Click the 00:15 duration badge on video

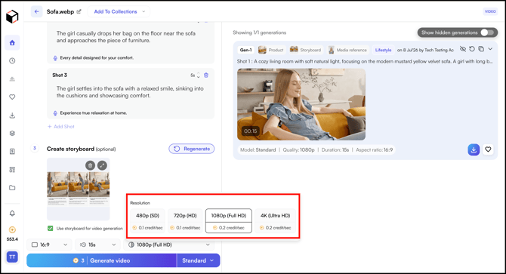tap(251, 131)
